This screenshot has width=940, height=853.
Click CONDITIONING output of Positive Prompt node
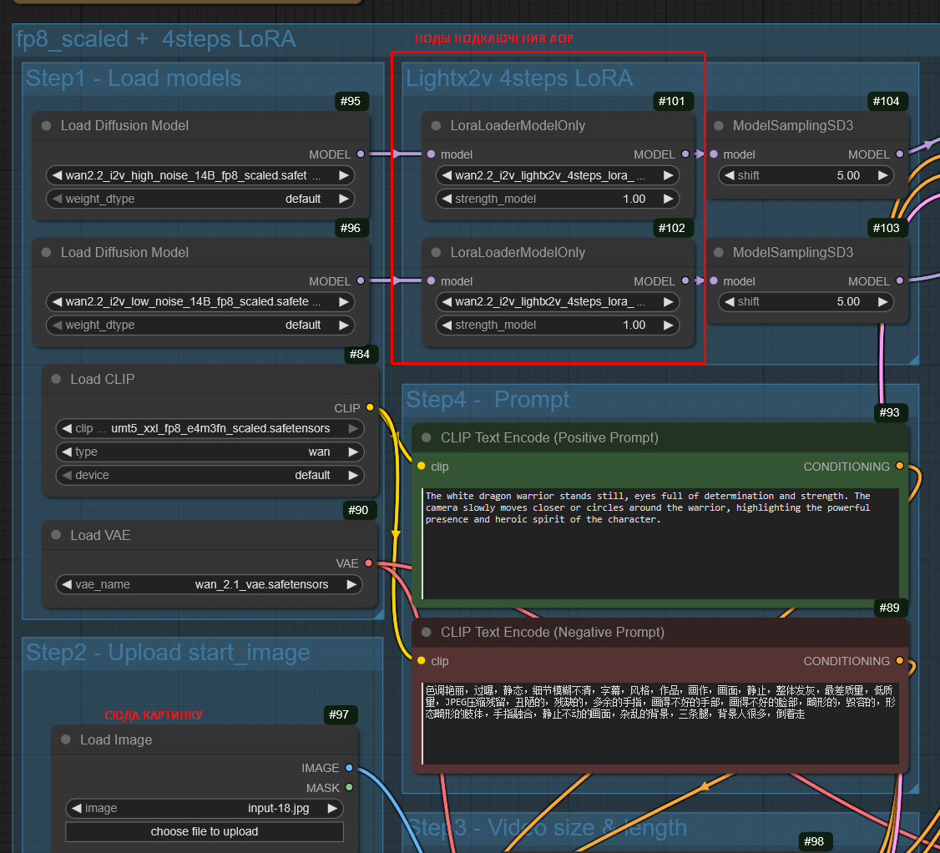coord(899,467)
